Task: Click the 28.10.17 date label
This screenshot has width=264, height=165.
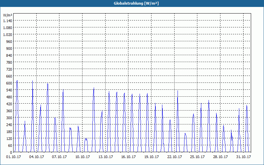Action: 220,157
